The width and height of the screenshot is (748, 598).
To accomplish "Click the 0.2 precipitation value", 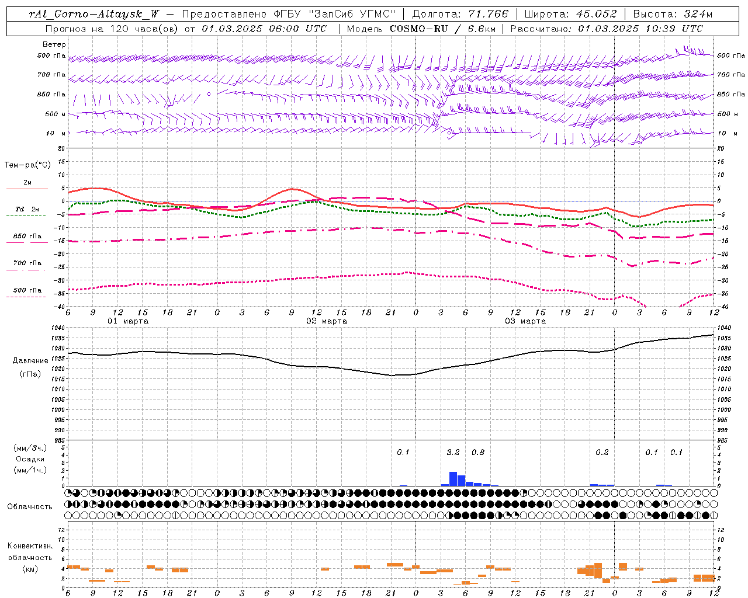I will 602,452.
